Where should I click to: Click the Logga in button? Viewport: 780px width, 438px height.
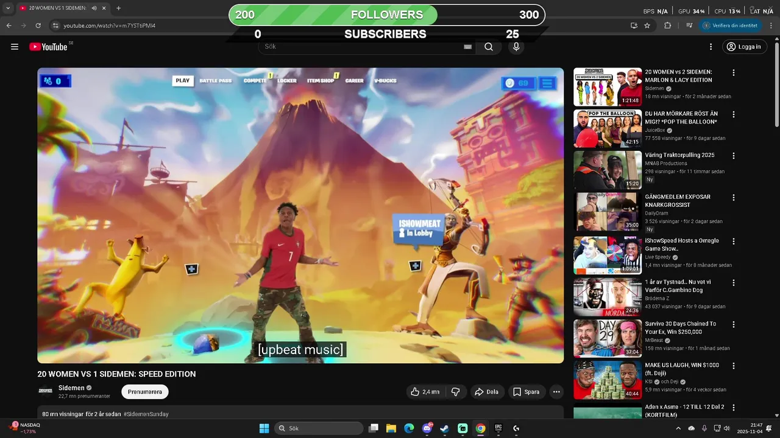745,47
